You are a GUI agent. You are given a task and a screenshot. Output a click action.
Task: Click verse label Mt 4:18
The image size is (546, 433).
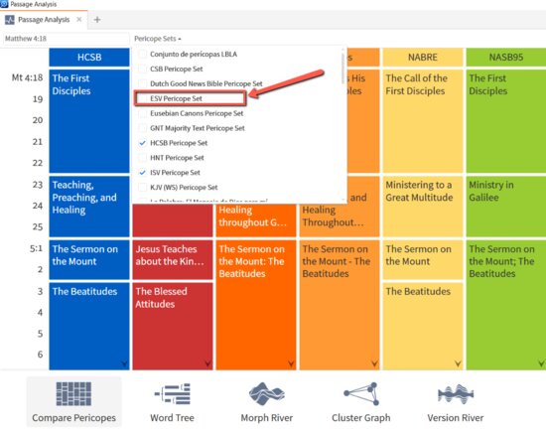coord(27,77)
